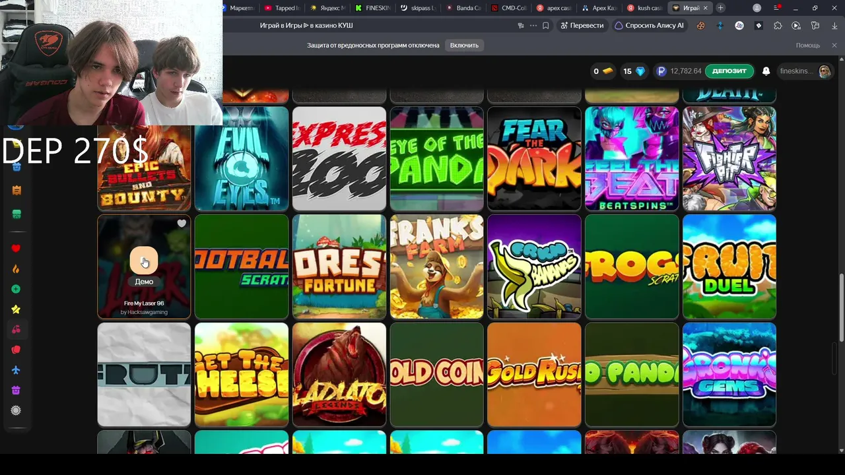Open the green shop sidebar icon
The image size is (845, 475).
click(17, 214)
